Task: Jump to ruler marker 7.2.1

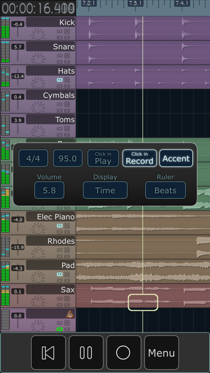Action: pyautogui.click(x=88, y=4)
